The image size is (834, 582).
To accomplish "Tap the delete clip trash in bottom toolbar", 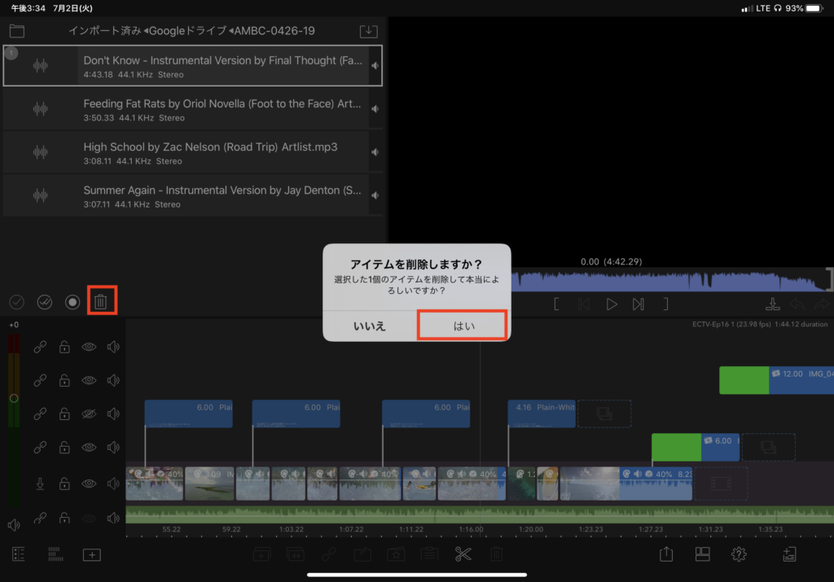I will [x=496, y=554].
